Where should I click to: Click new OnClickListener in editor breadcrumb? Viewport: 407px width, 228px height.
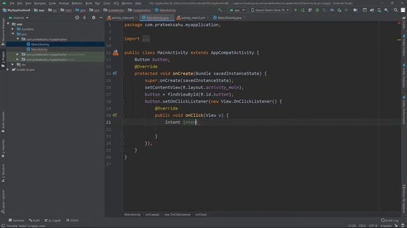(x=177, y=215)
